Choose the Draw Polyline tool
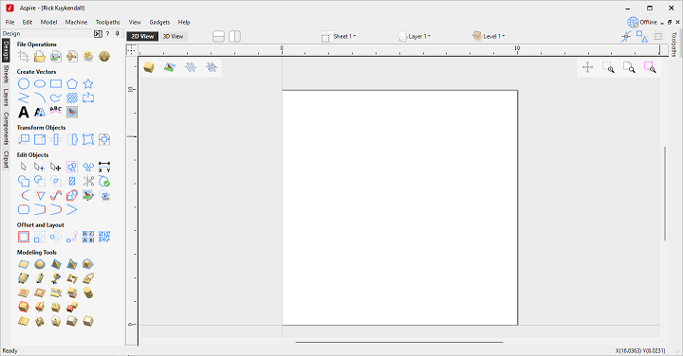The width and height of the screenshot is (683, 356). [24, 98]
